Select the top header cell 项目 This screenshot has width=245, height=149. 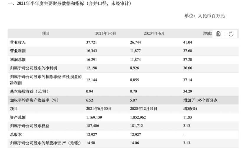tap(46, 33)
